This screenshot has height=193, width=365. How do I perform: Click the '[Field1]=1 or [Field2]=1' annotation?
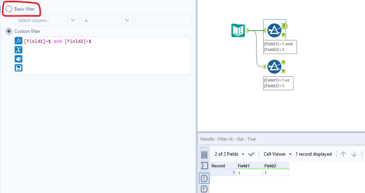click(278, 83)
